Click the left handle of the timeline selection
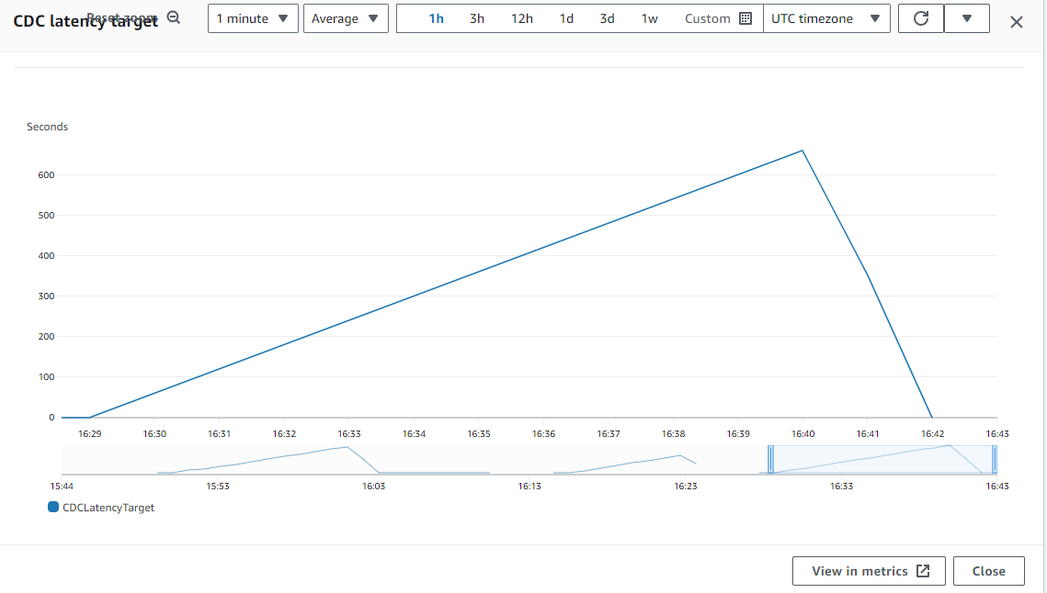1047x593 pixels. point(771,459)
